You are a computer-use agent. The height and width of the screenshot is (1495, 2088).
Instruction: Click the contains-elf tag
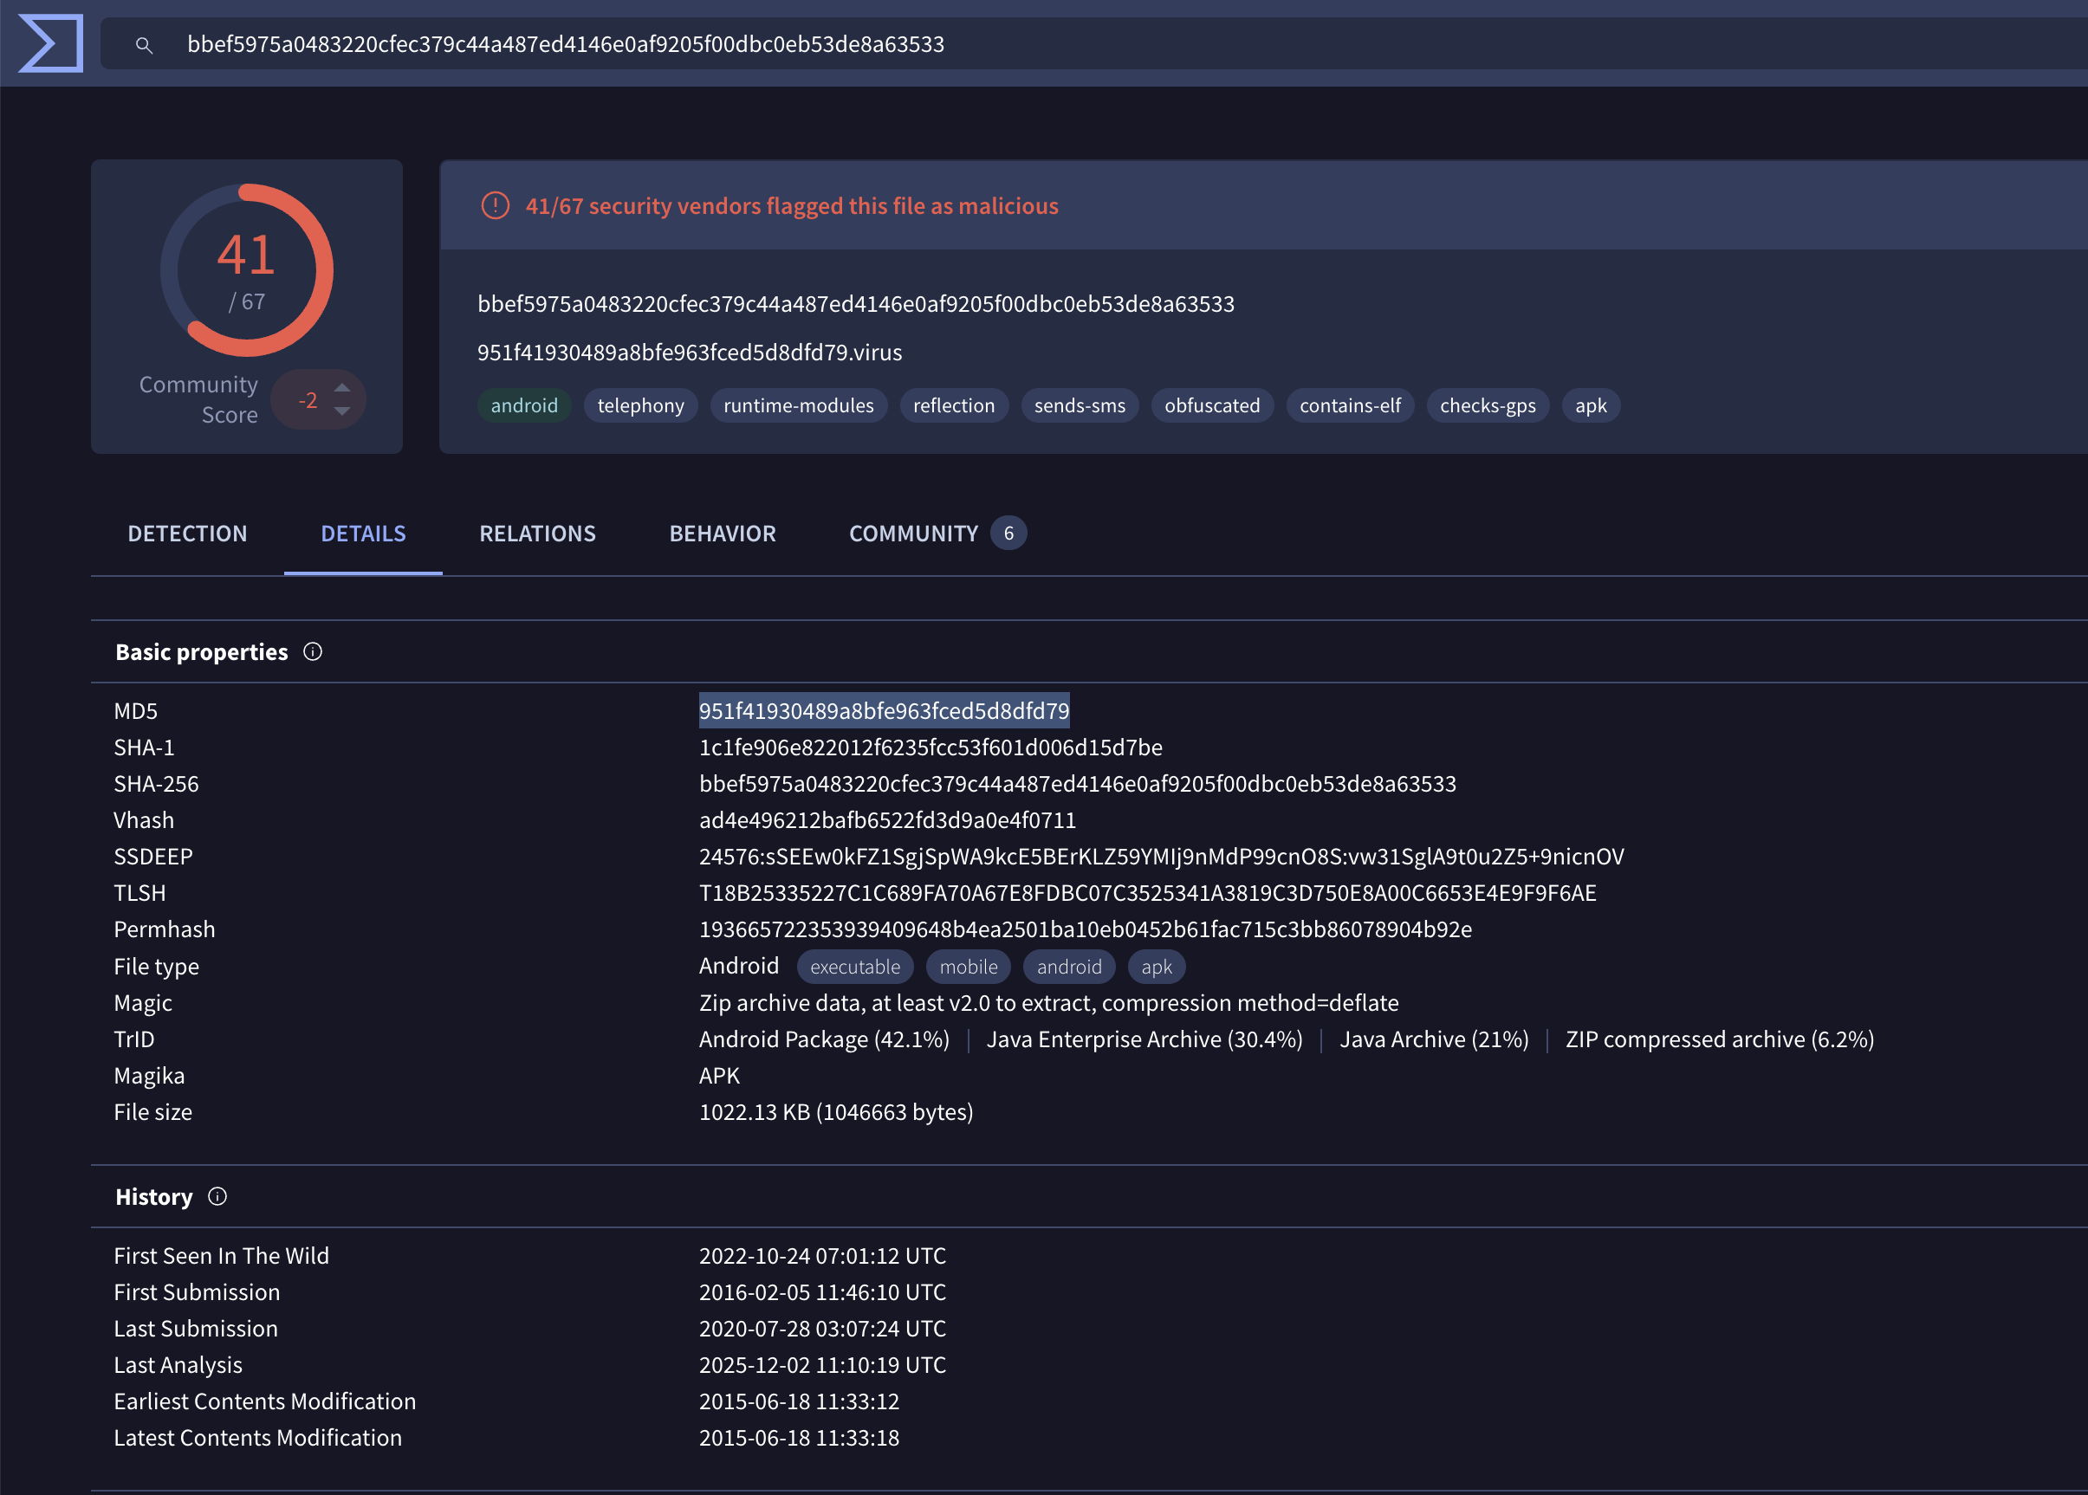click(x=1351, y=405)
